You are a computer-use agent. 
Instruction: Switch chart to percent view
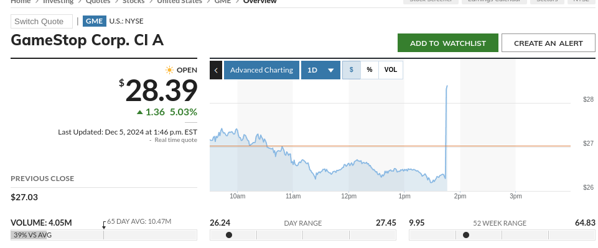tap(370, 70)
